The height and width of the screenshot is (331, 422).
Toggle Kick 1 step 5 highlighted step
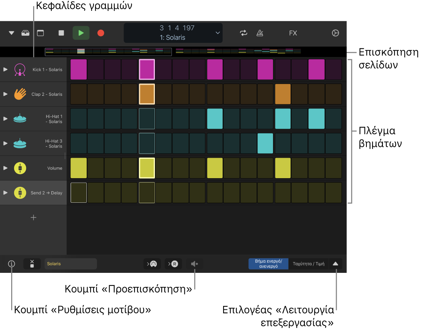(147, 69)
